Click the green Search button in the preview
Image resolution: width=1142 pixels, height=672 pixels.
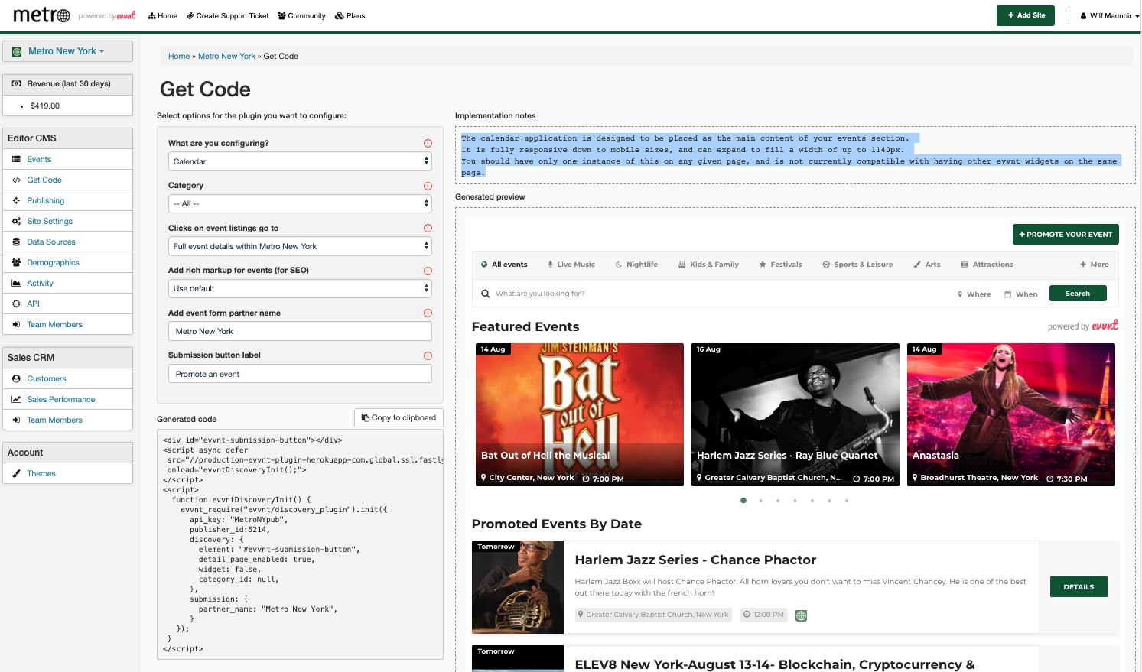tap(1078, 294)
